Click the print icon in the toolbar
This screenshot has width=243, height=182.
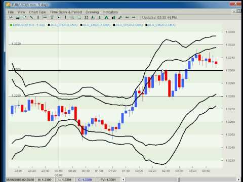(x=18, y=17)
